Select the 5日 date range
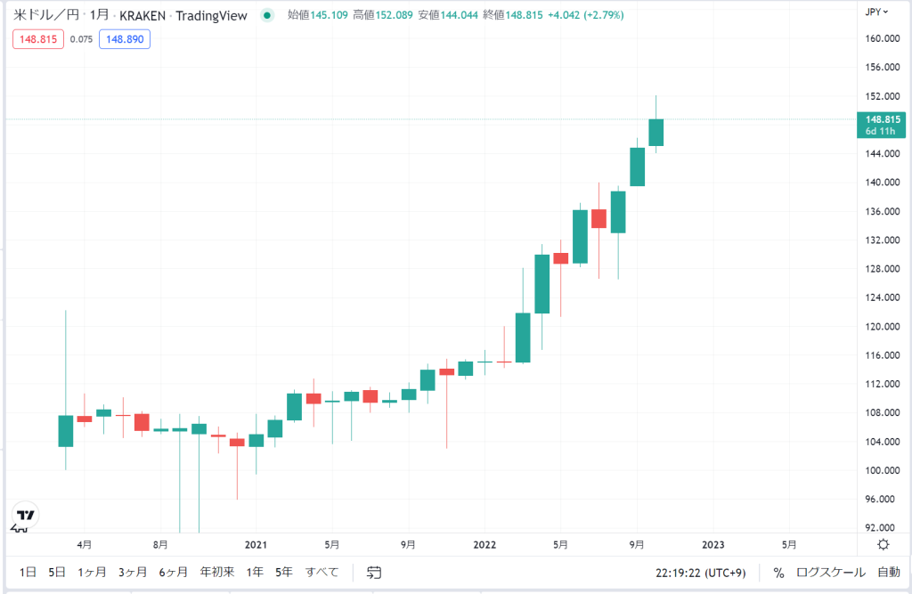 [57, 572]
